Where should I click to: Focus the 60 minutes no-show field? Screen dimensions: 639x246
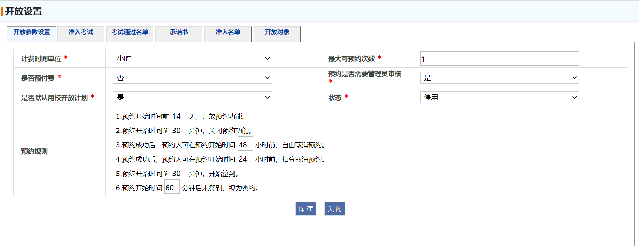tap(172, 188)
